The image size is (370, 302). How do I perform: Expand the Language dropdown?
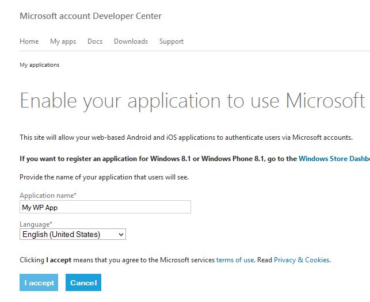73,234
